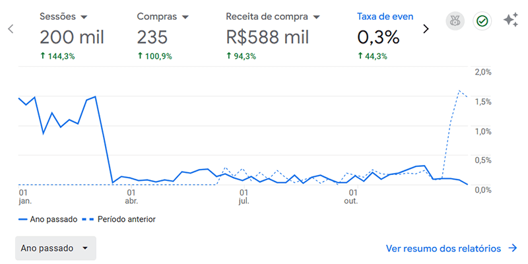
Task: Click the 01 jul. x-axis label
Action: [244, 197]
